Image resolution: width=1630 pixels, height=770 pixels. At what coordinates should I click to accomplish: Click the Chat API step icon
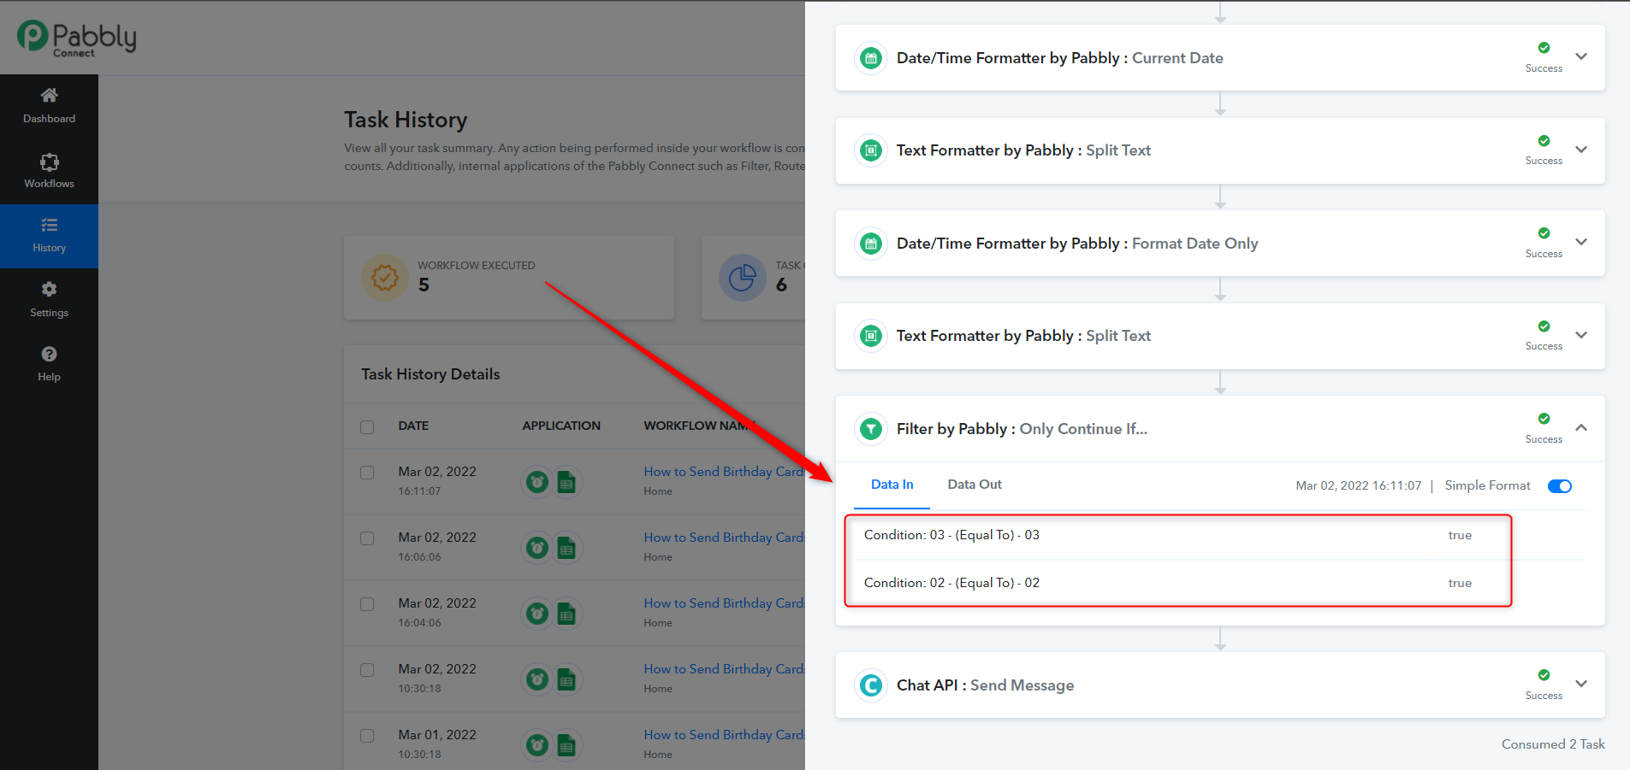tap(871, 685)
